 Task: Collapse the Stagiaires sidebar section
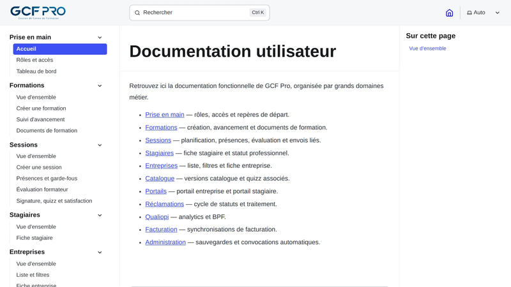point(100,215)
